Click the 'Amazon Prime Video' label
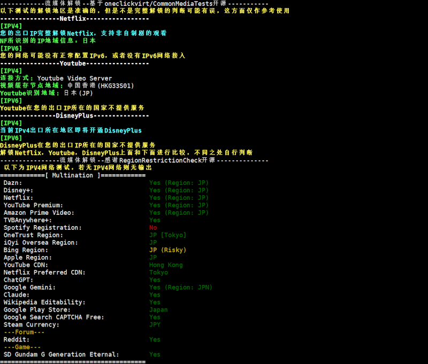Viewport: 428px width, 364px height. [39, 213]
